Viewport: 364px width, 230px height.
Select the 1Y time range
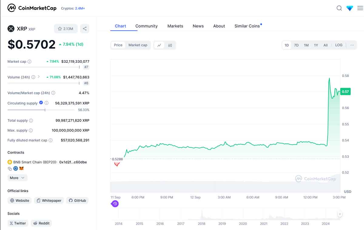click(316, 45)
